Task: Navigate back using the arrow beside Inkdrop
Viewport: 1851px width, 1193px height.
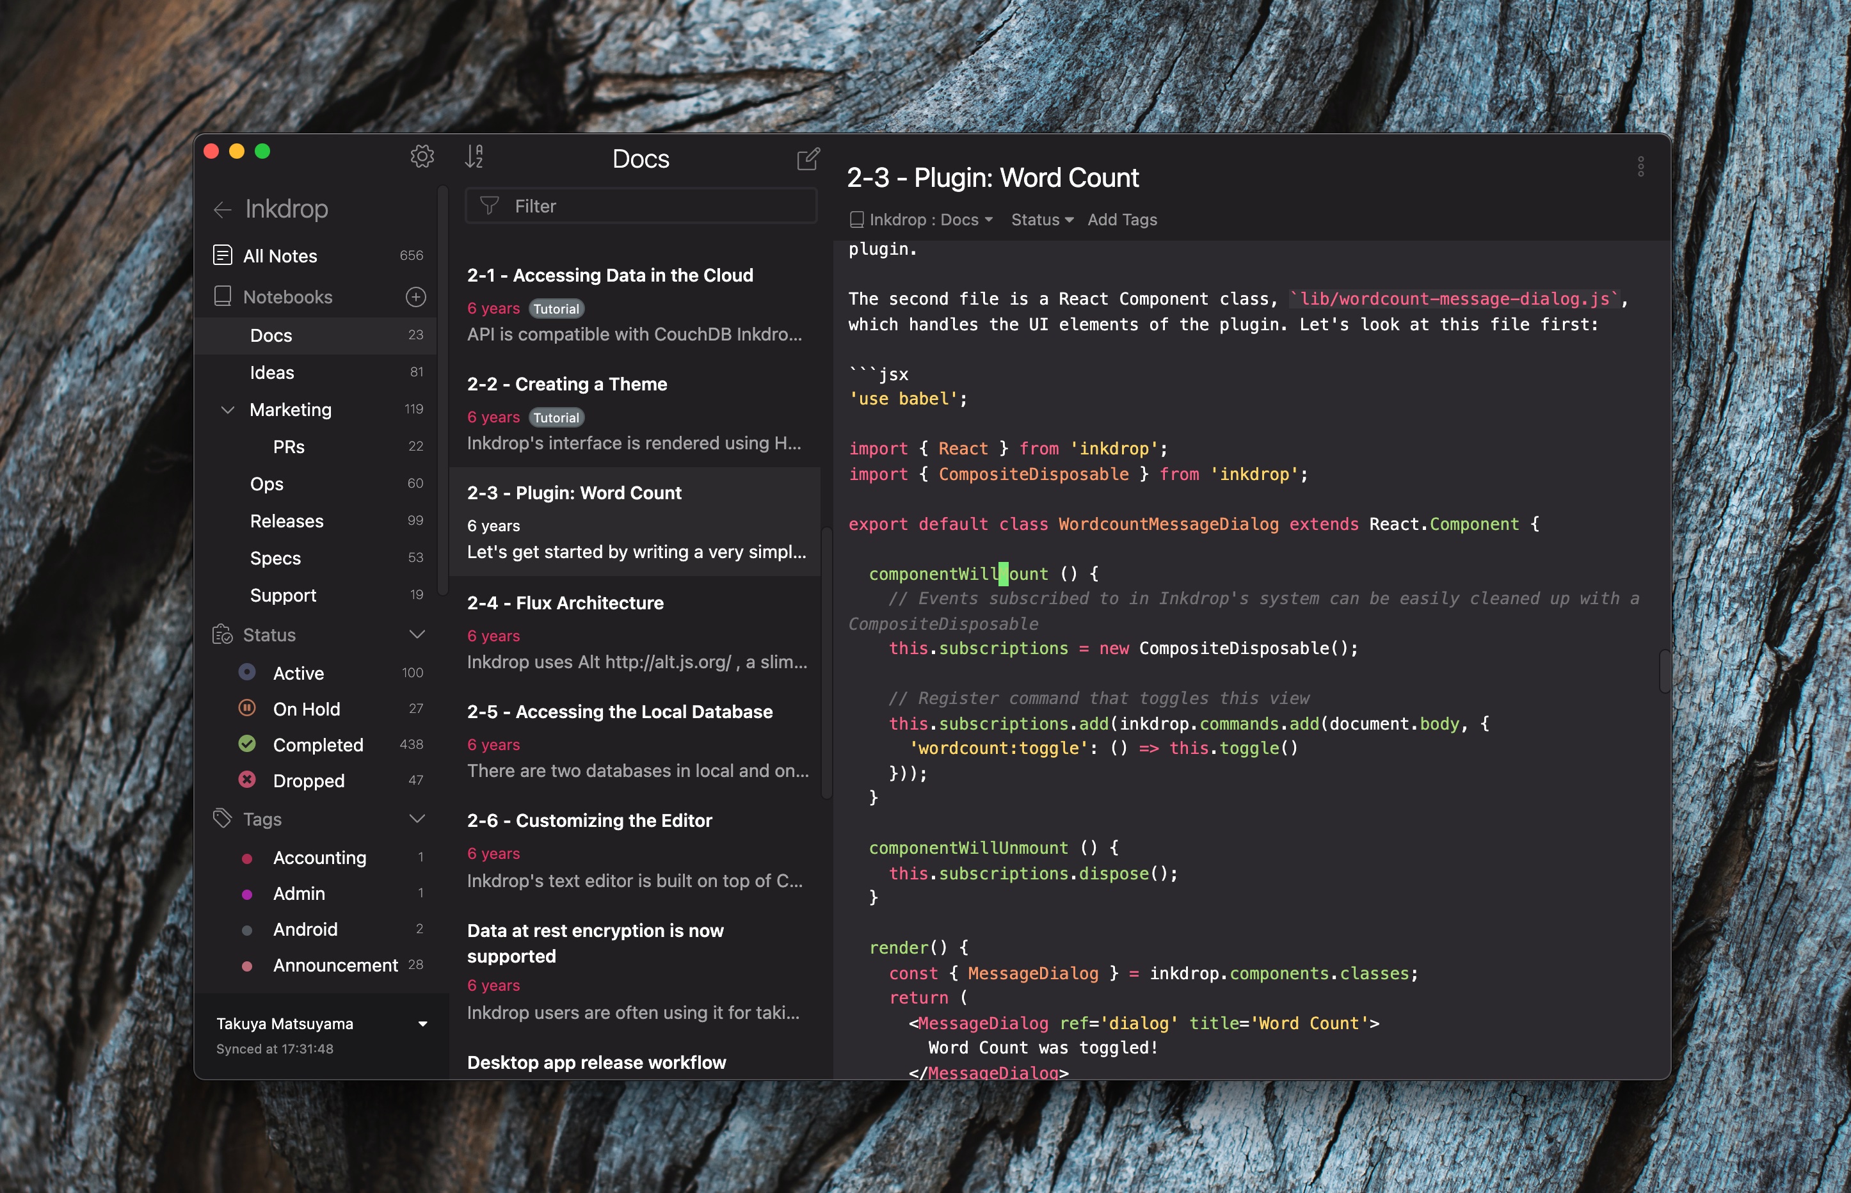Action: point(223,209)
